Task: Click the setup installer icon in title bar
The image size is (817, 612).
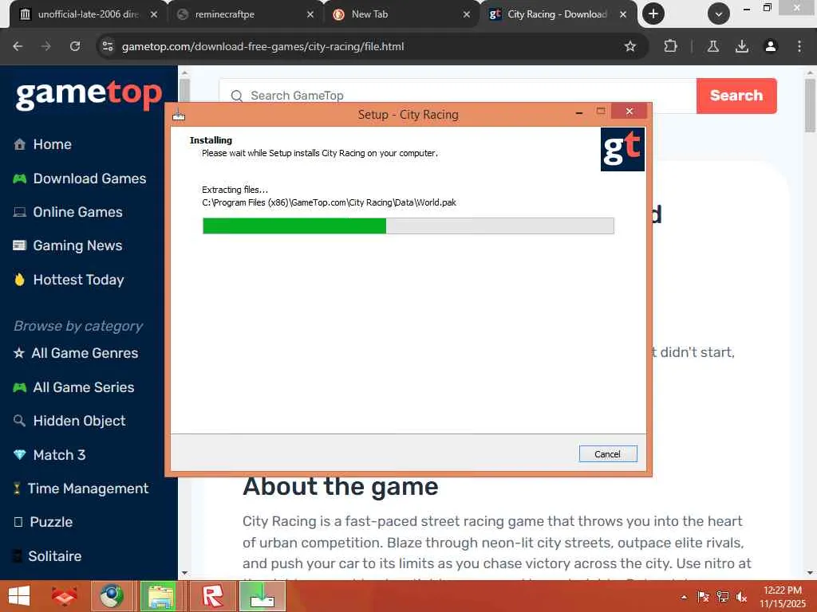Action: pos(179,115)
